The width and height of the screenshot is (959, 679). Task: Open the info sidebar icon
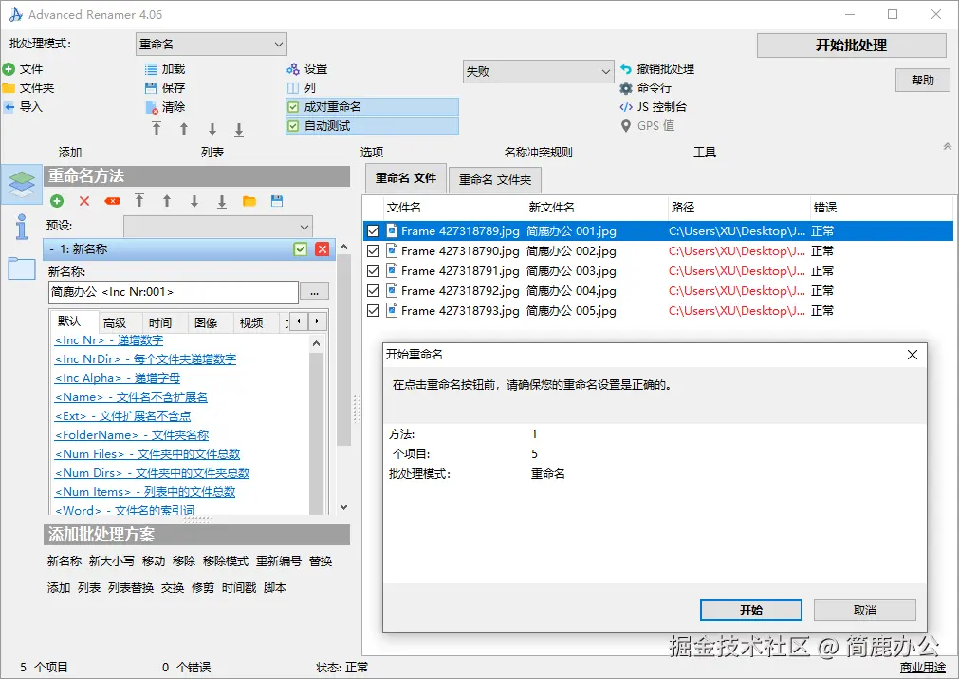tap(22, 227)
